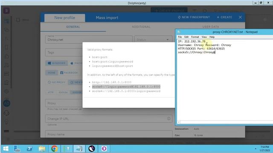The height and width of the screenshot is (153, 273).
Task: Click the light bulb icon in sidebar
Action: [6, 122]
